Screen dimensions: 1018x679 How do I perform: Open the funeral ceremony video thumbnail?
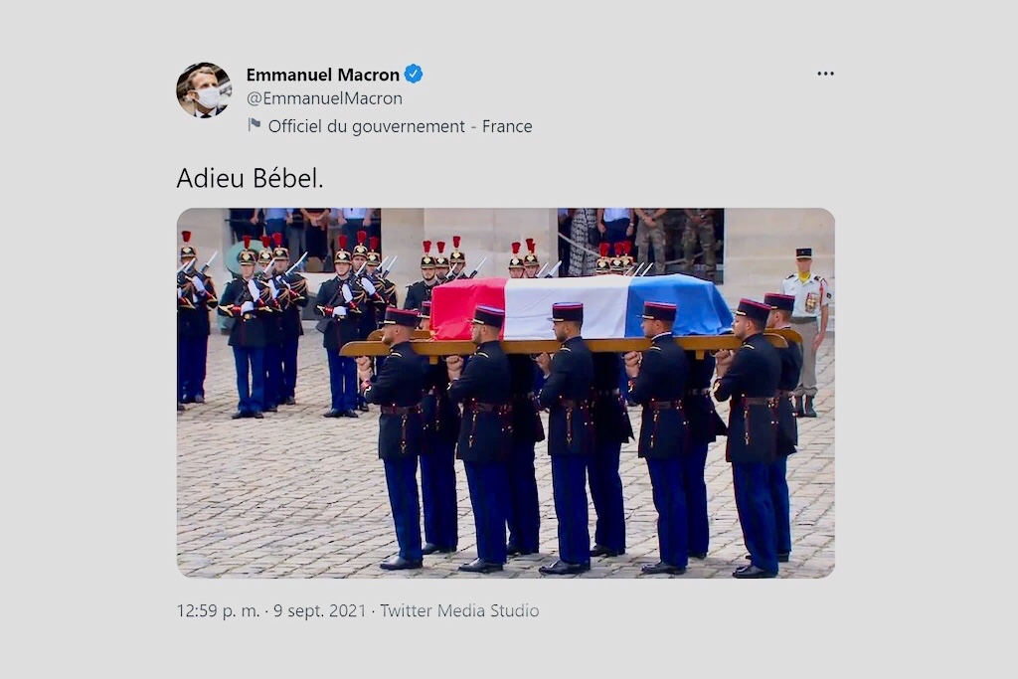click(x=506, y=393)
